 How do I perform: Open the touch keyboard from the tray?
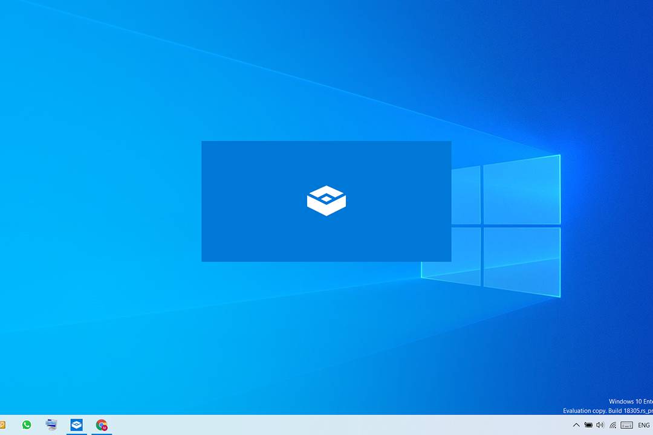626,425
